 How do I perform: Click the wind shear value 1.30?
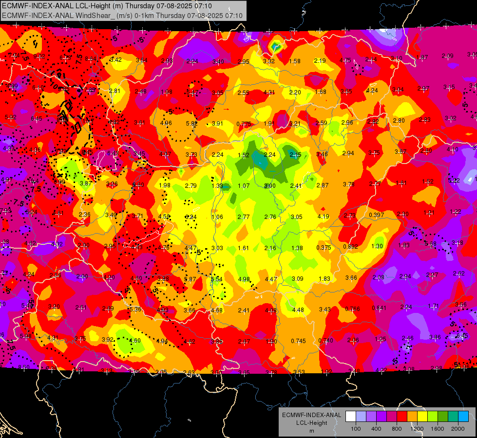[x=377, y=246]
